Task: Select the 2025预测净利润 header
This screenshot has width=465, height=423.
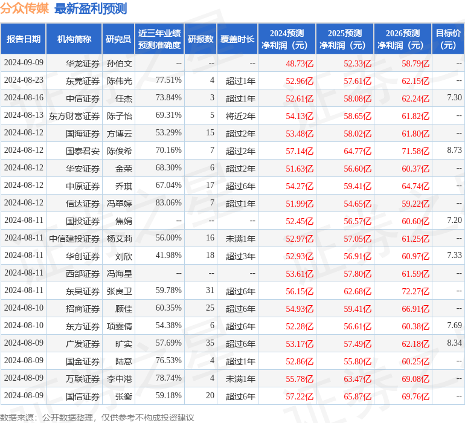Action: point(345,39)
